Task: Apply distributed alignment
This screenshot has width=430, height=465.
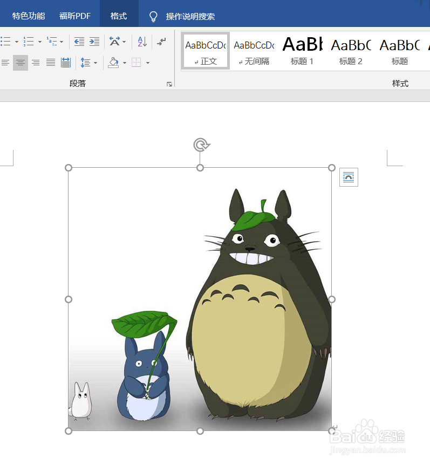Action: click(x=66, y=63)
